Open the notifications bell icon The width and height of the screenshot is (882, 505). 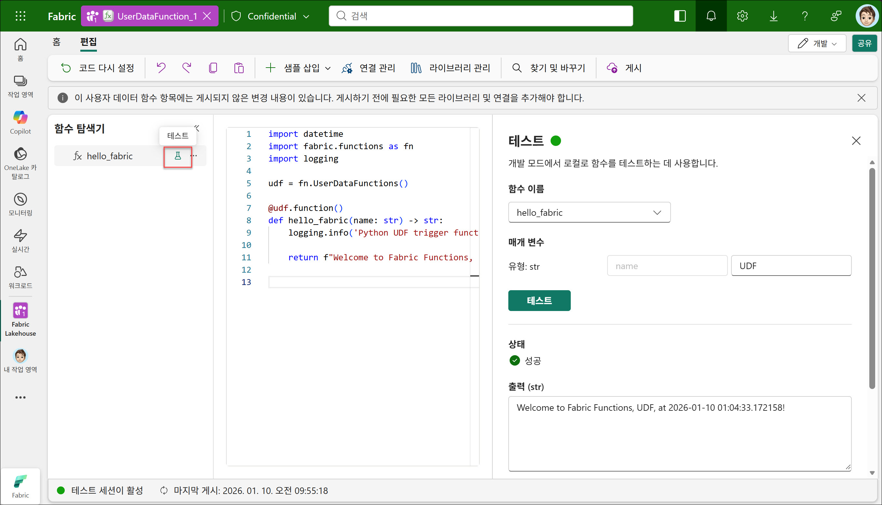click(x=711, y=16)
